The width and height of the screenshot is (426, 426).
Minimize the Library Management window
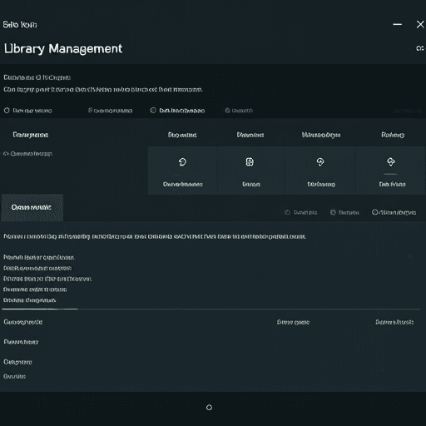(398, 24)
